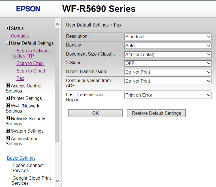Screen dimensions: 216x187
Task: Open Scan to Network Folder/FTP link
Action: pyautogui.click(x=31, y=53)
